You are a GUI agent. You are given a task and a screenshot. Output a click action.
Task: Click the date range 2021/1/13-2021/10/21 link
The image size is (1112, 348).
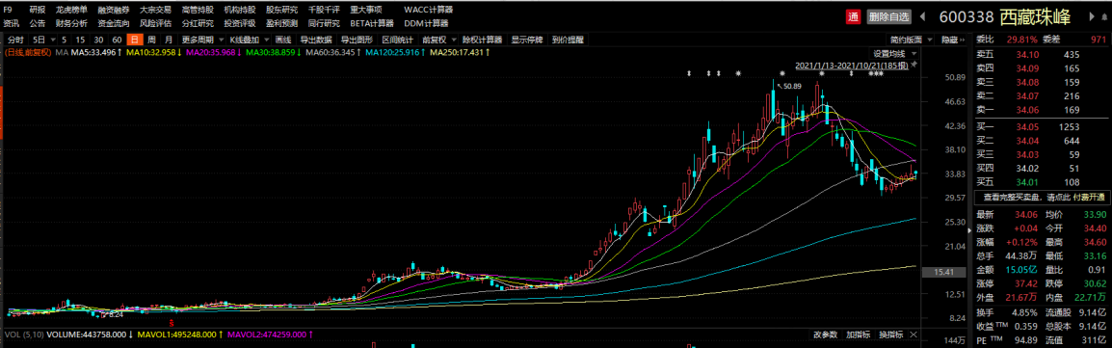(852, 66)
